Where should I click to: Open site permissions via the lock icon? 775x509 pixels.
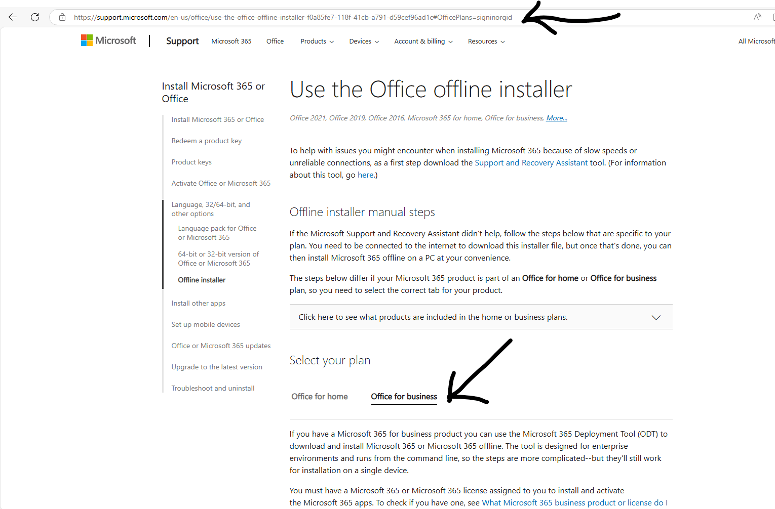(x=62, y=17)
